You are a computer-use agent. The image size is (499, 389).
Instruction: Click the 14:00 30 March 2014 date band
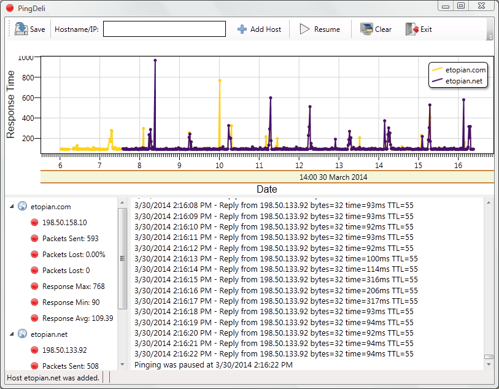point(268,177)
